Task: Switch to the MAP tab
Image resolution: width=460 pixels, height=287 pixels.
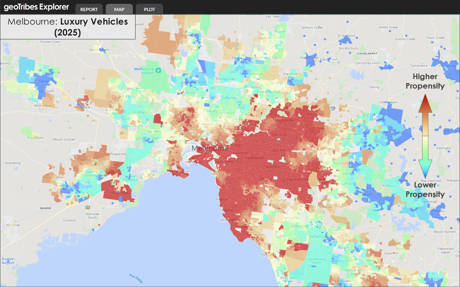Action: 119,9
